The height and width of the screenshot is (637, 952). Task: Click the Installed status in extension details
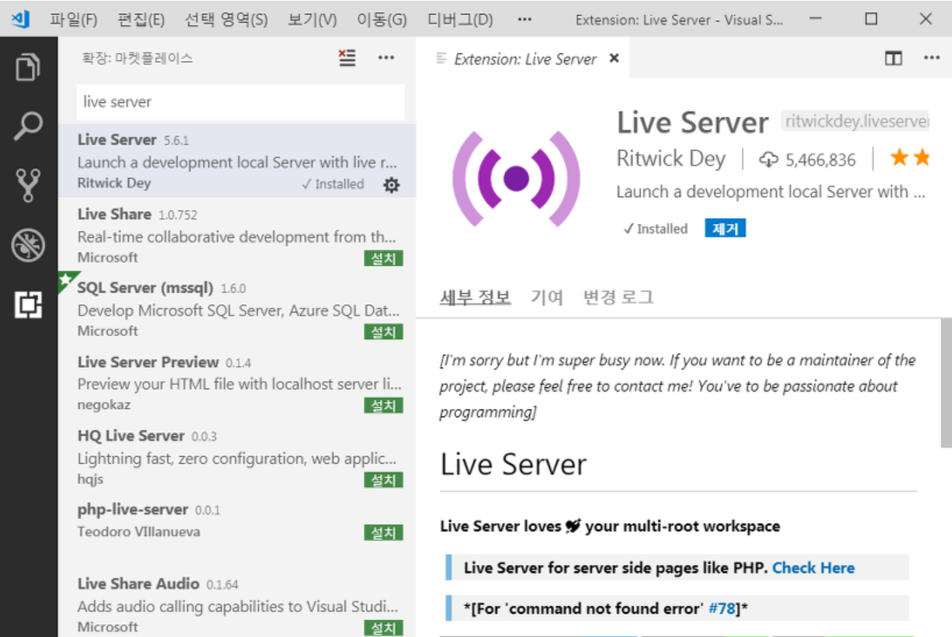click(656, 229)
